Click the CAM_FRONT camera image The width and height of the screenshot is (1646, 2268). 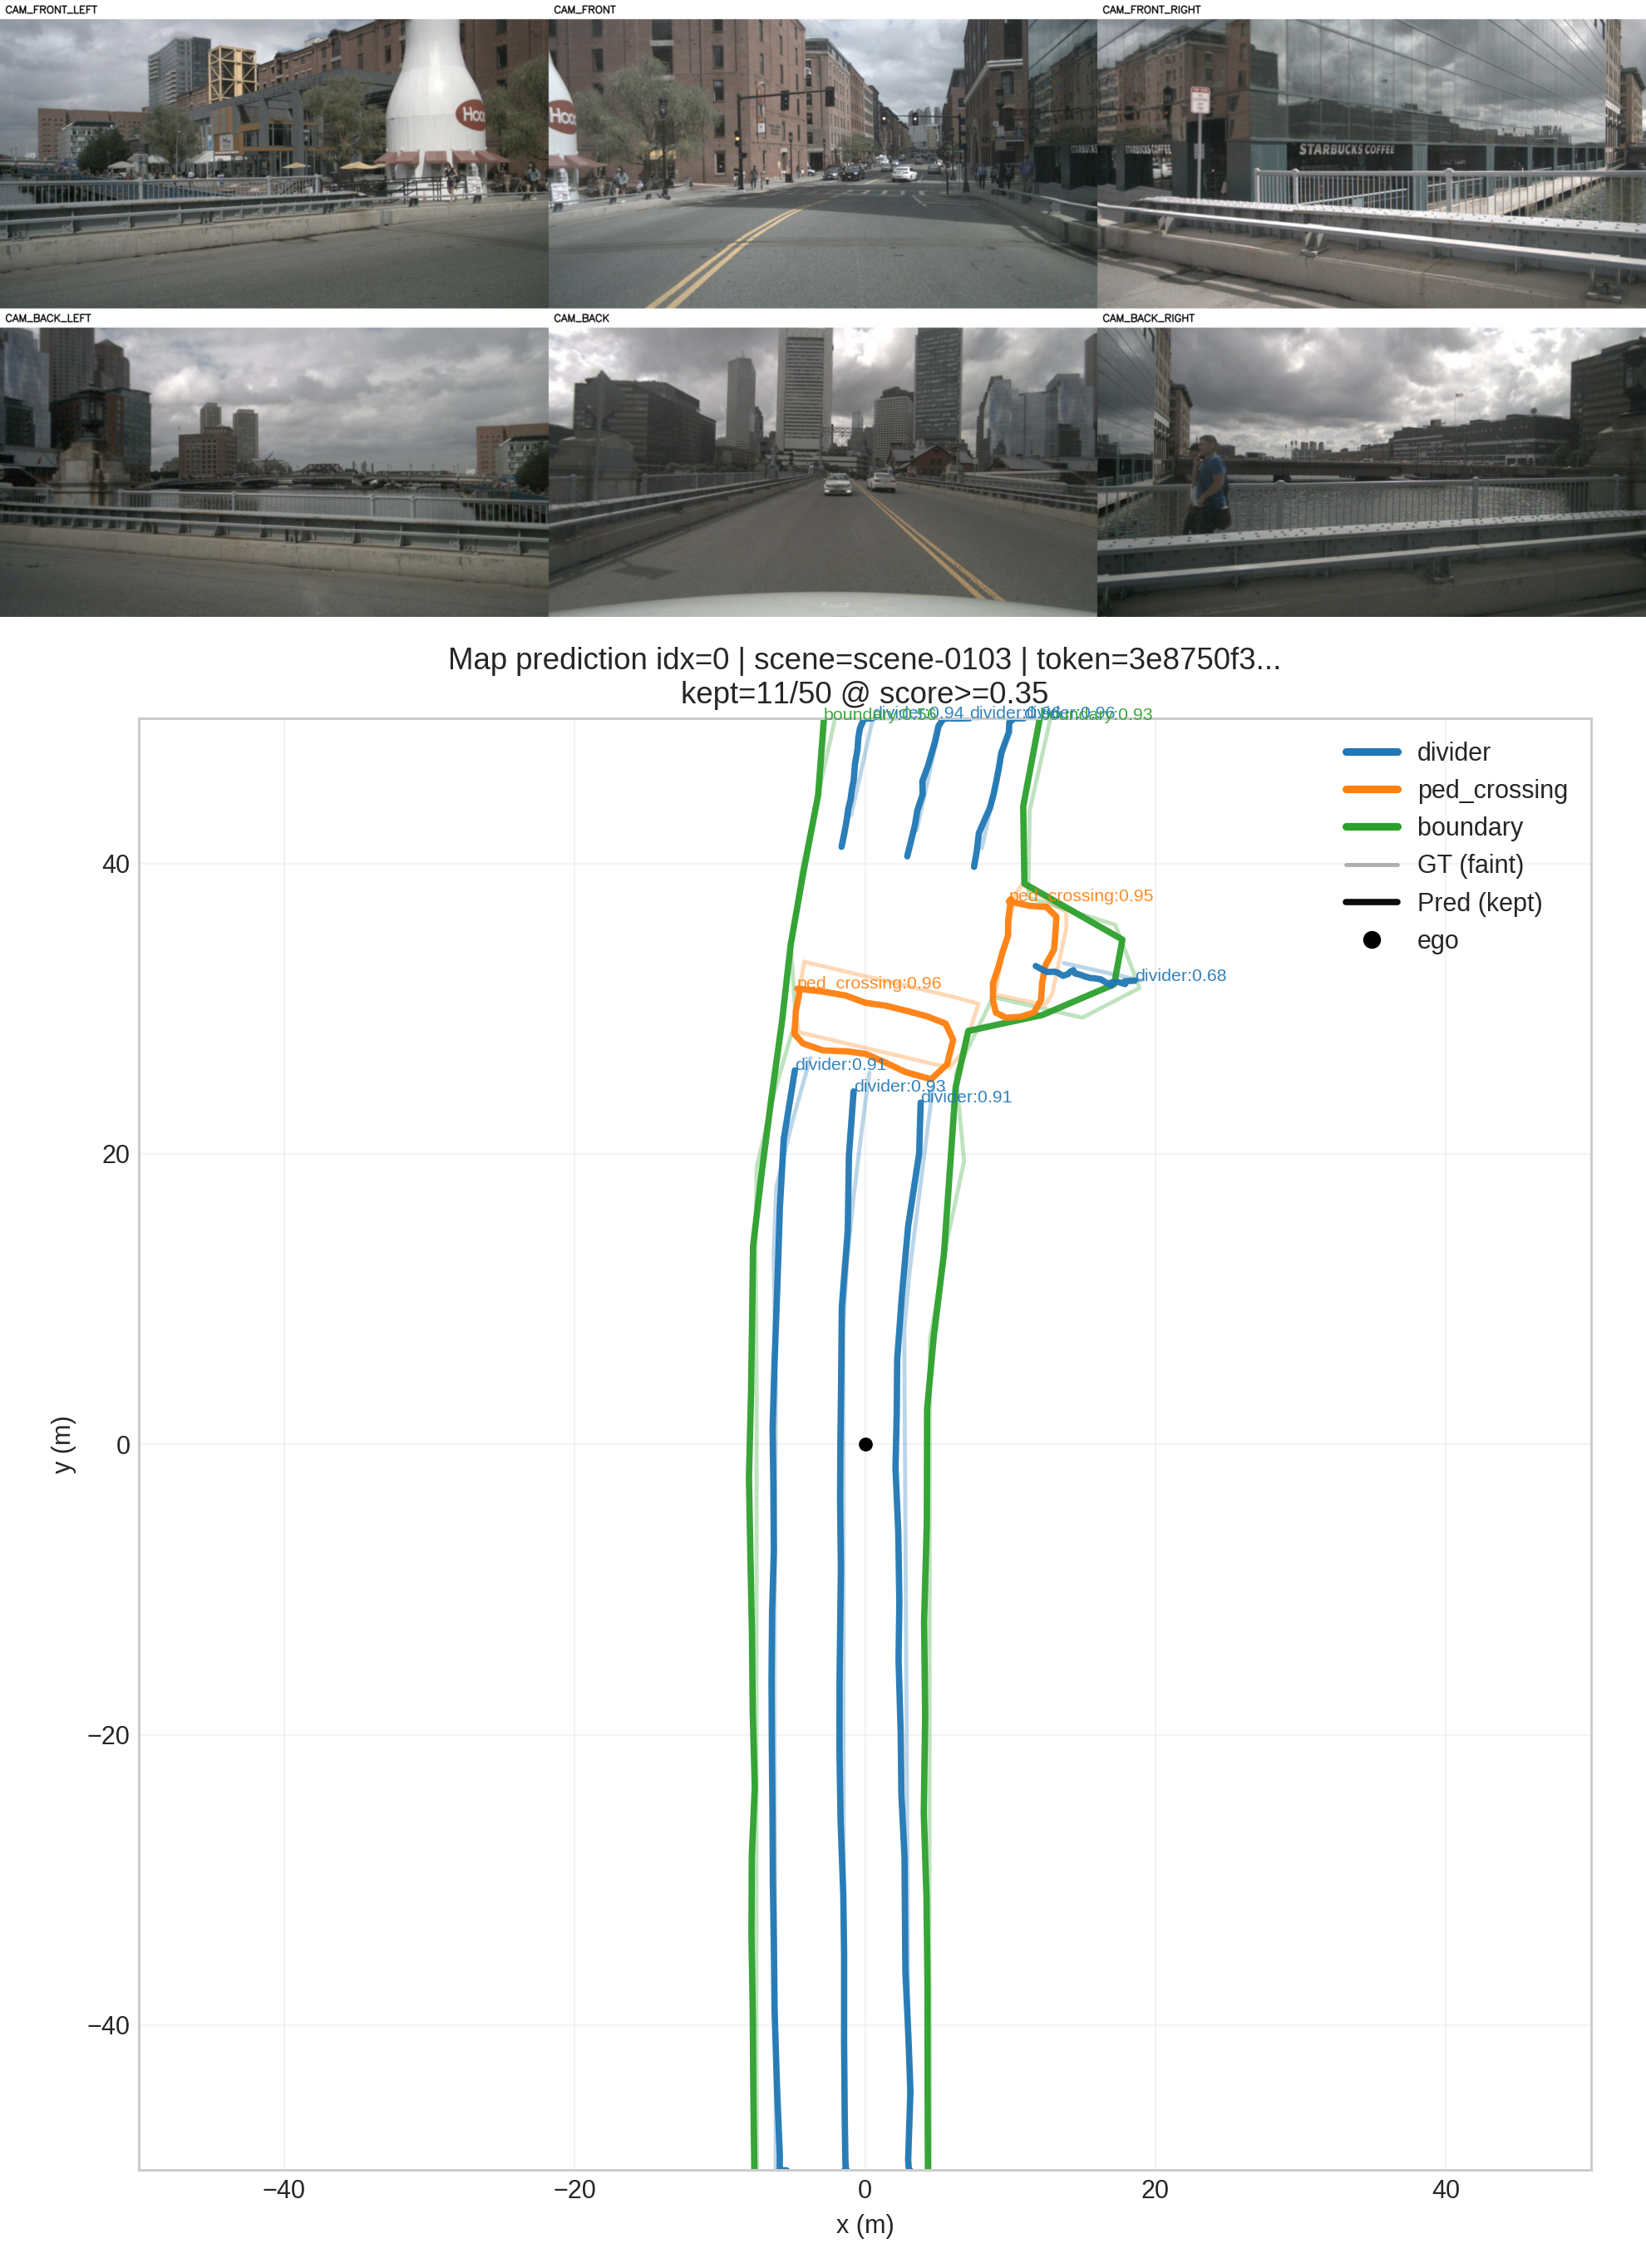click(x=822, y=163)
